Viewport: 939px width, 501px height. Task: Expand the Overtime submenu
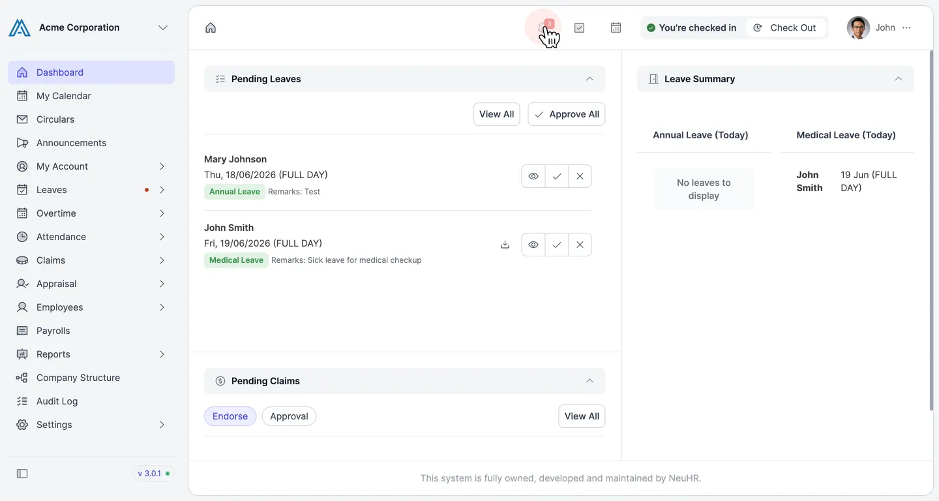click(x=162, y=213)
